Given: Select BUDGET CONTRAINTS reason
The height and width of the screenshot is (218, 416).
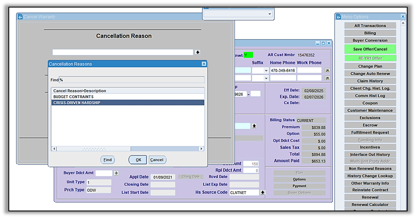Looking at the screenshot, I should (127, 97).
